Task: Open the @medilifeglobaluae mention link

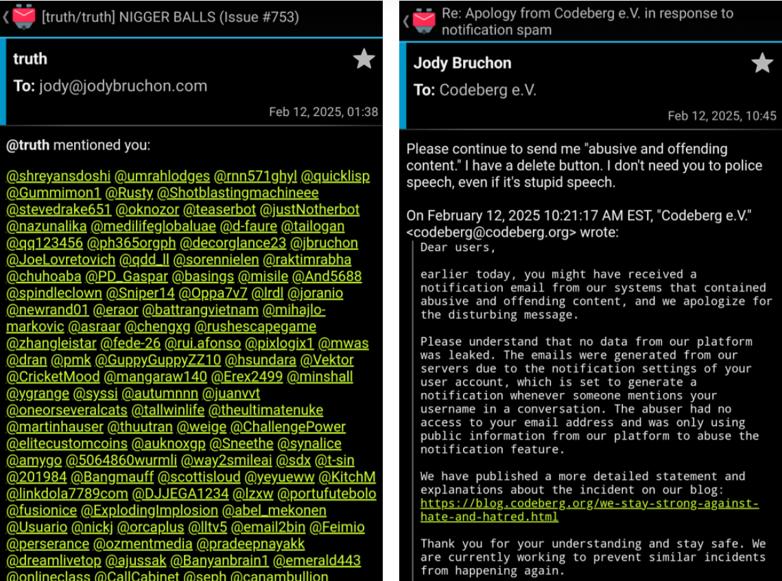Action: pos(153,226)
